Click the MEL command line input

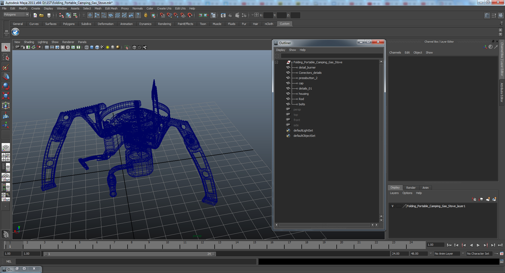click(136, 261)
